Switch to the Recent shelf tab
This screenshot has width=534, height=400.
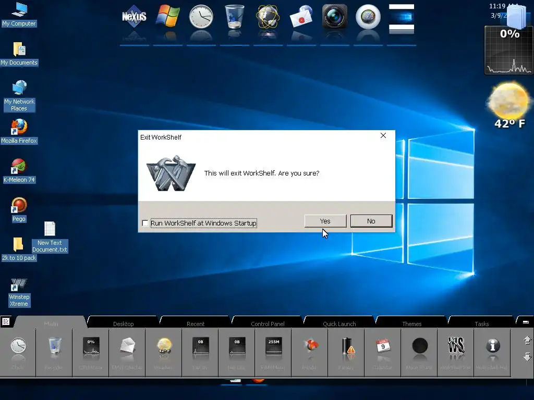tap(196, 323)
